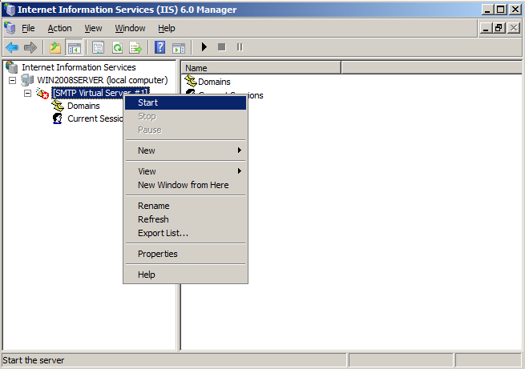Open Properties via toolbar sheet icon
Image resolution: width=525 pixels, height=369 pixels.
point(98,47)
